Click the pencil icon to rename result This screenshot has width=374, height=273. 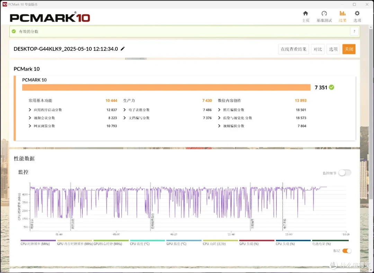pos(123,48)
